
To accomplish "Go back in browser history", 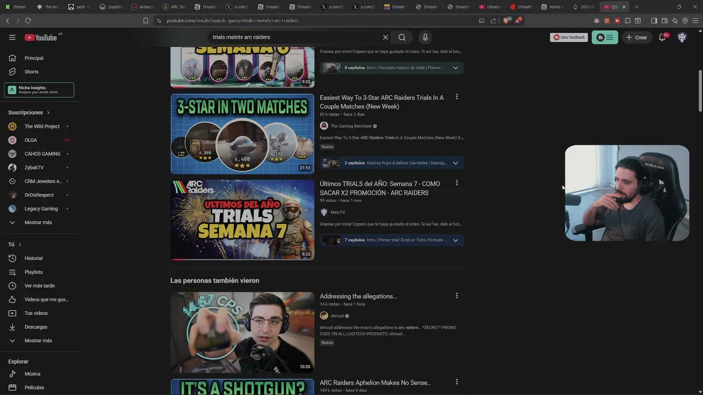I will click(x=7, y=21).
